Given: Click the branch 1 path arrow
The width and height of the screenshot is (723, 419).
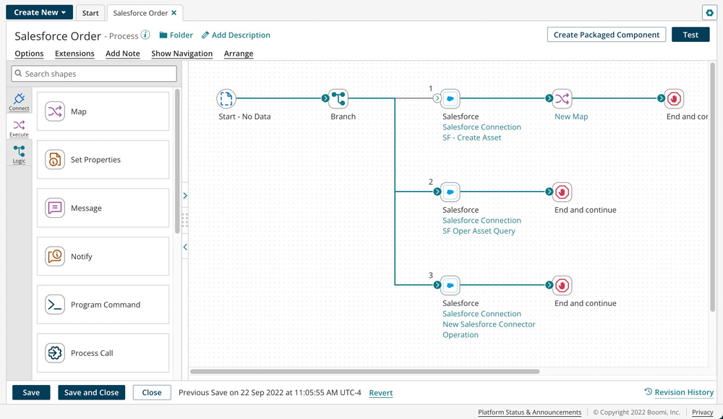Looking at the screenshot, I should (437, 98).
